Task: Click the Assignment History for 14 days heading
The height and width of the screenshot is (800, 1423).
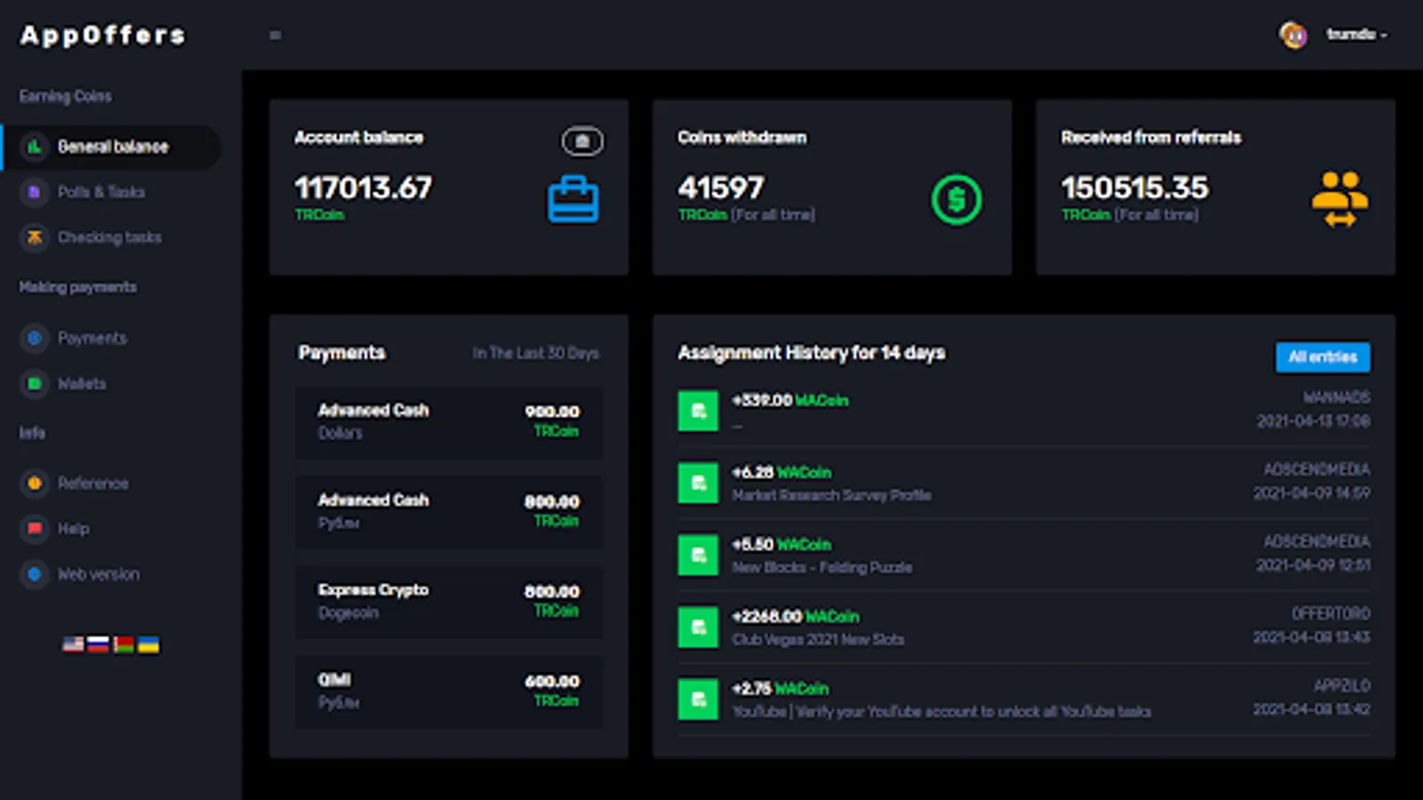Action: coord(811,353)
